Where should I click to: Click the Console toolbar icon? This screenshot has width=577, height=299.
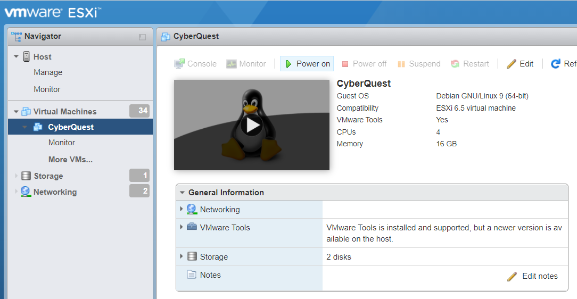[x=179, y=64]
